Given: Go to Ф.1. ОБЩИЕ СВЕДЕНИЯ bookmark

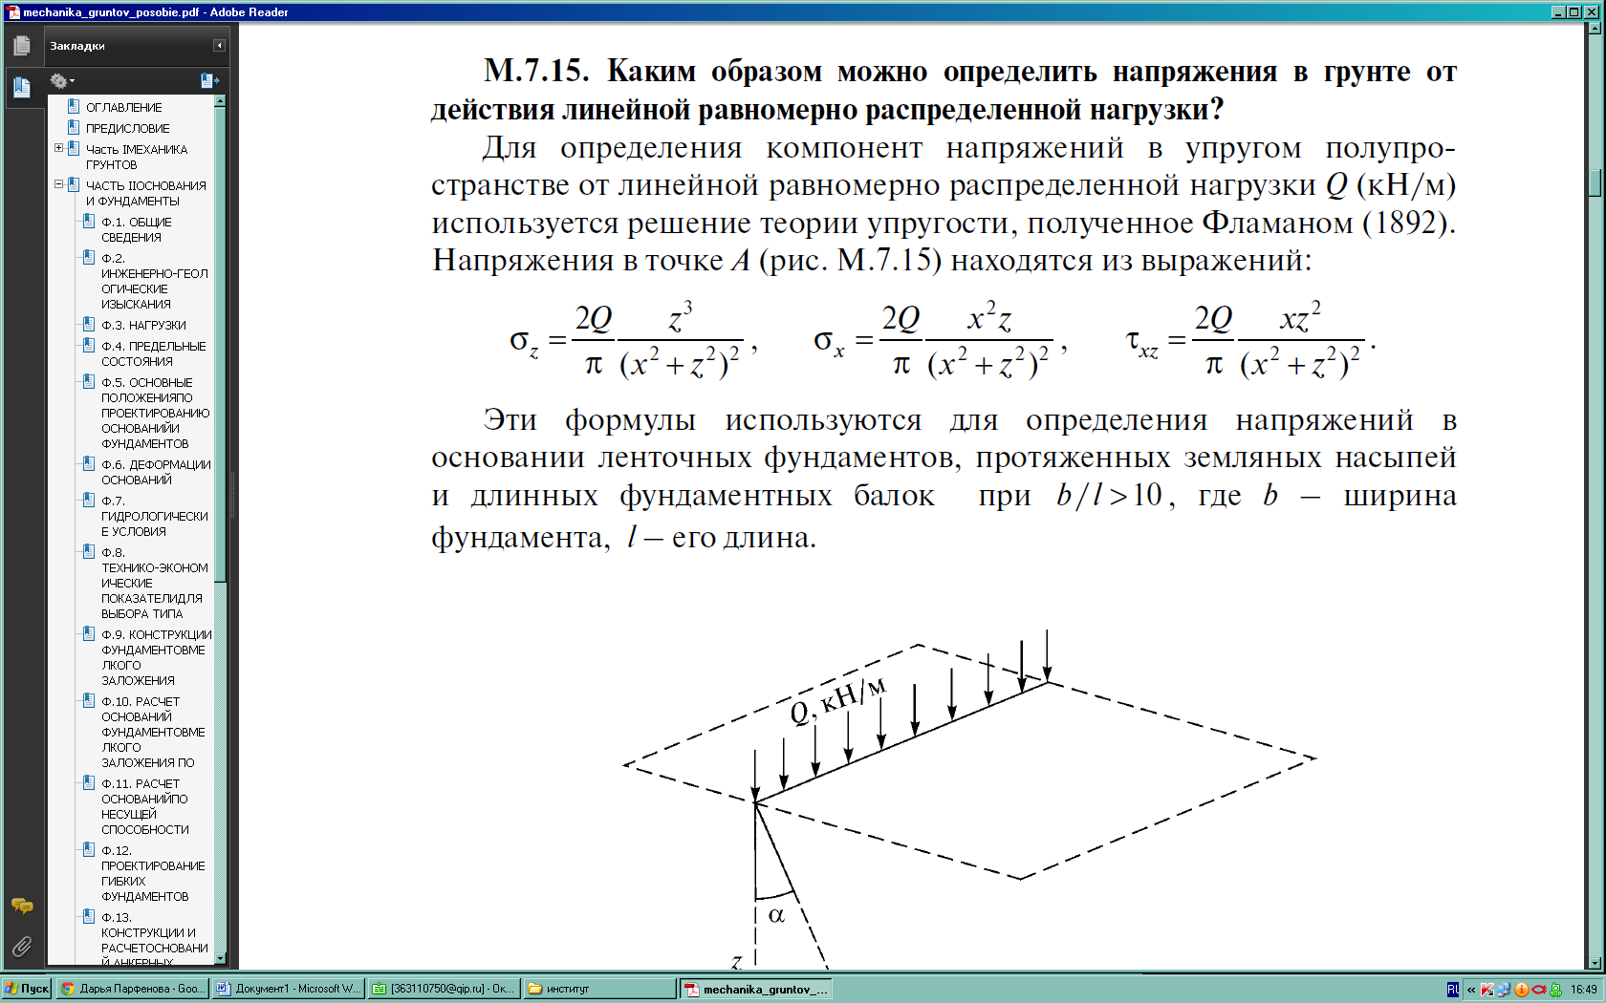Looking at the screenshot, I should 137,229.
